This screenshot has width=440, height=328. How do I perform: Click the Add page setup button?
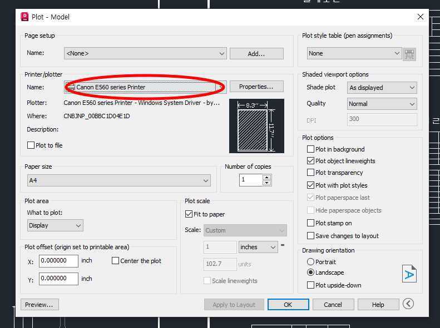[256, 54]
